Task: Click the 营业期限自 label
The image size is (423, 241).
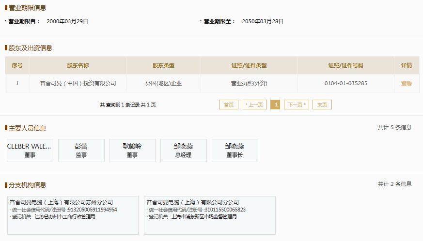Action: 24,21
